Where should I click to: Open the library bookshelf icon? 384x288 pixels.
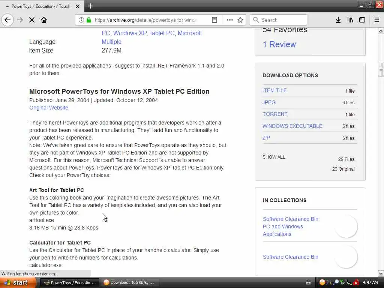[350, 20]
